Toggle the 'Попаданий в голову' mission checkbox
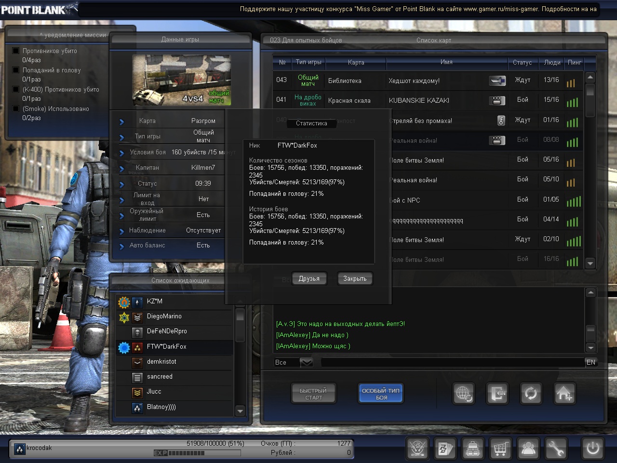 (16, 70)
